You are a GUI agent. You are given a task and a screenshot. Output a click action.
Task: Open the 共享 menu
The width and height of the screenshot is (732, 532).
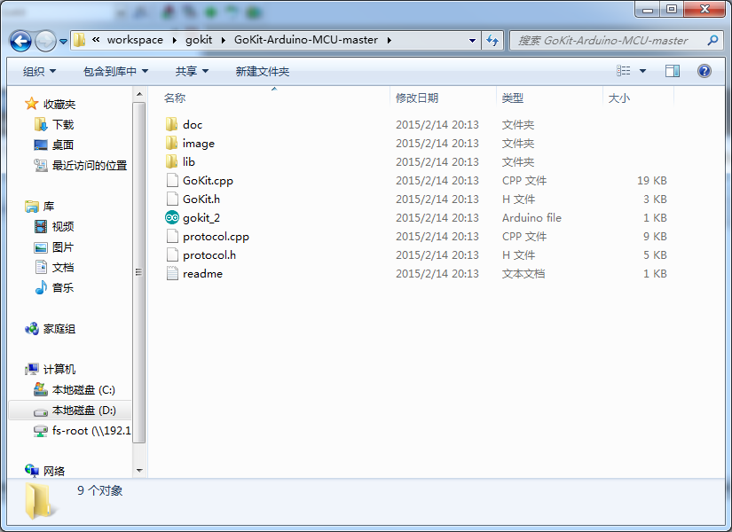point(192,72)
